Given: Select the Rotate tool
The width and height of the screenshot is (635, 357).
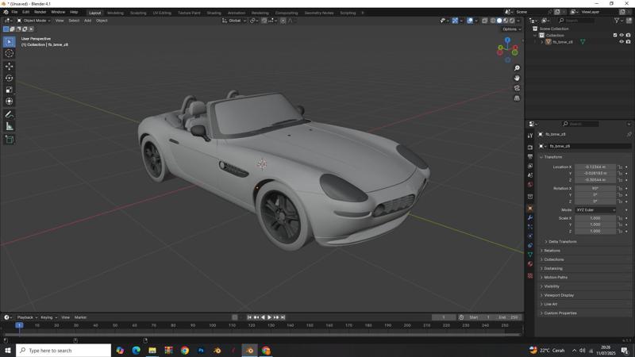Looking at the screenshot, I should 9,78.
